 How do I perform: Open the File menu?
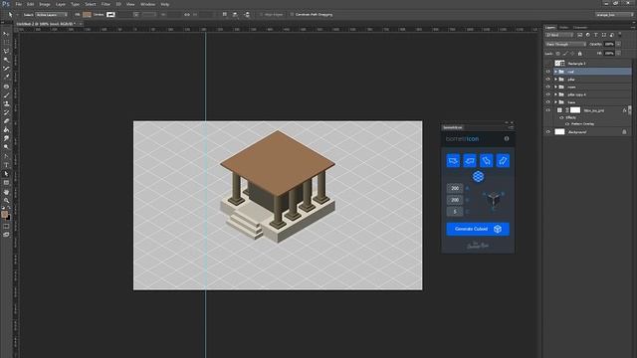[x=18, y=4]
